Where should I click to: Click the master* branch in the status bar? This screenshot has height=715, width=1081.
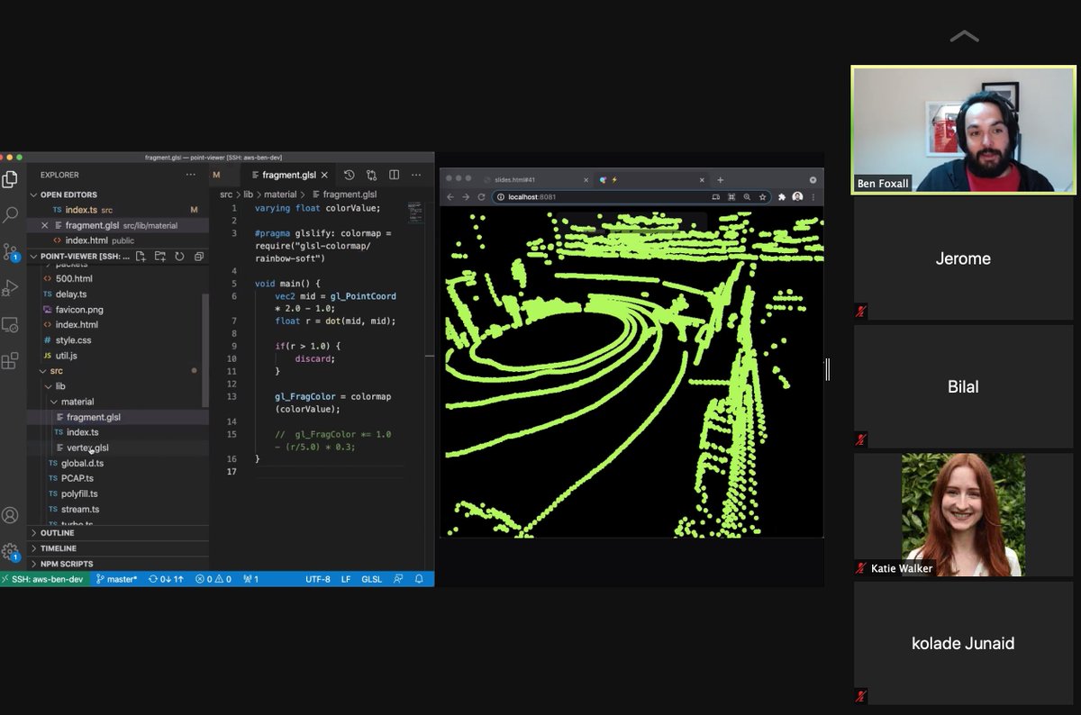point(115,579)
